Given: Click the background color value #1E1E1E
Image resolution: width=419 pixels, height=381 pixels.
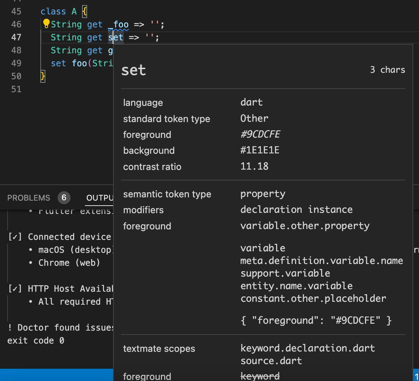Looking at the screenshot, I should coord(260,150).
